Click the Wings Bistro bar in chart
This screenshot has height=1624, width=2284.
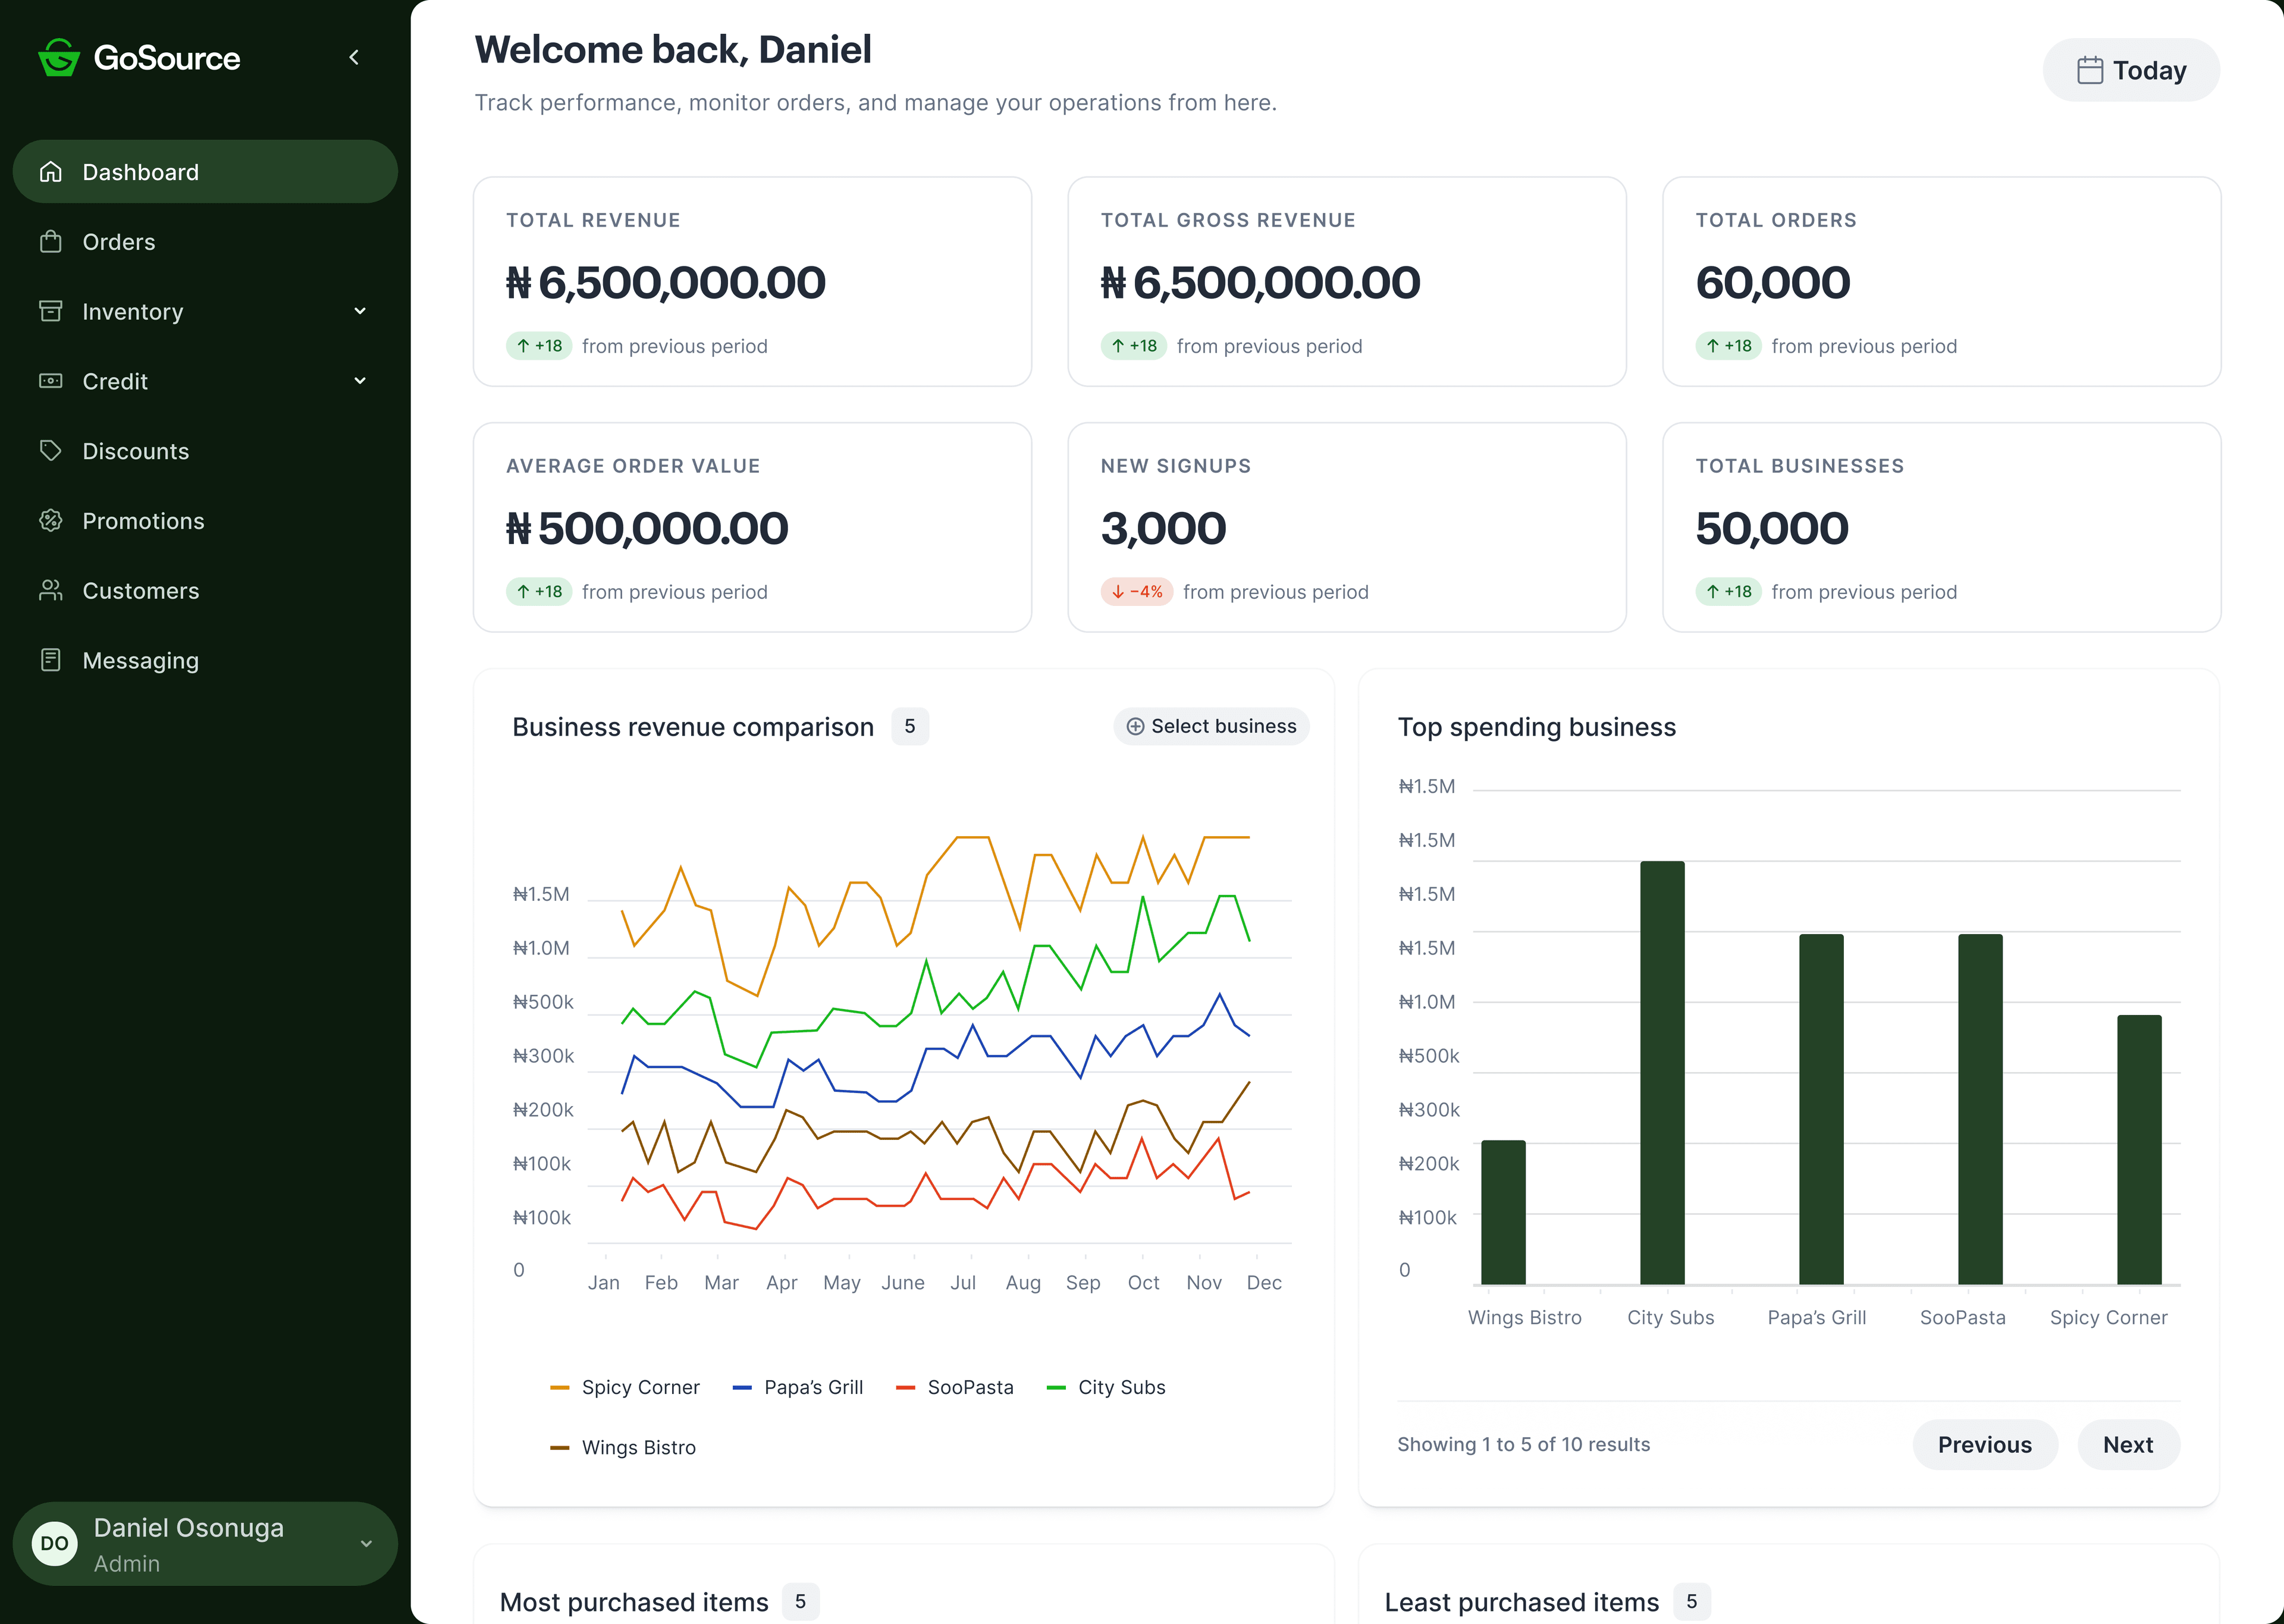(1503, 1212)
